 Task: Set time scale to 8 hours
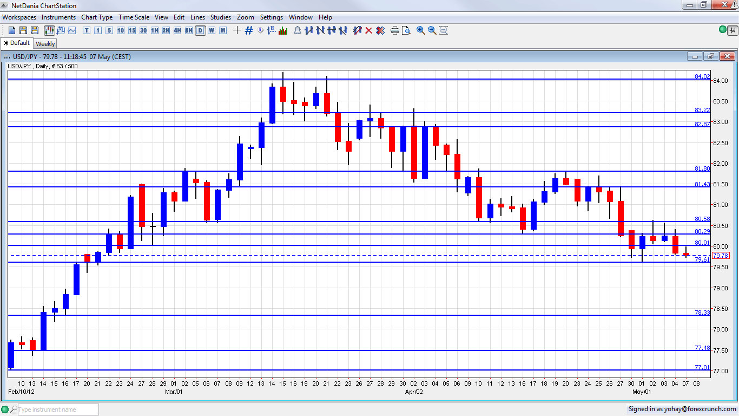pos(189,30)
